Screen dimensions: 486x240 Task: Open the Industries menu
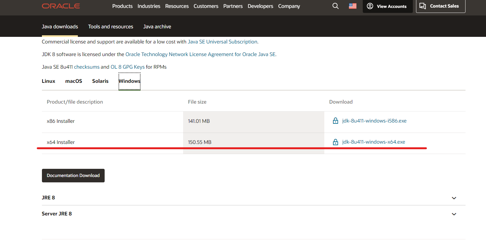(149, 6)
